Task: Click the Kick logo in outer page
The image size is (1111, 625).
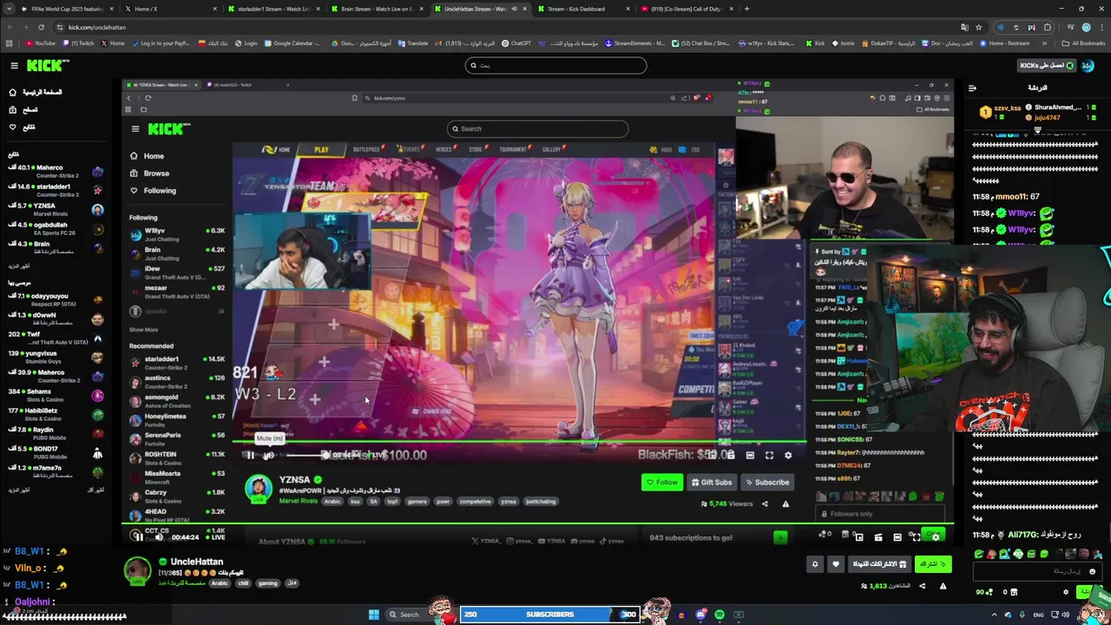Action: (x=48, y=65)
